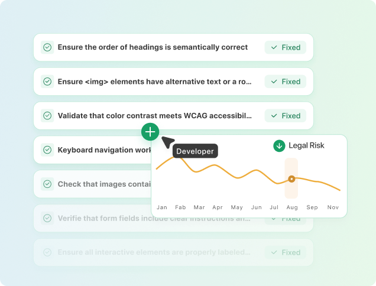Toggle check icon for heading order item
376x286 pixels.
47,47
